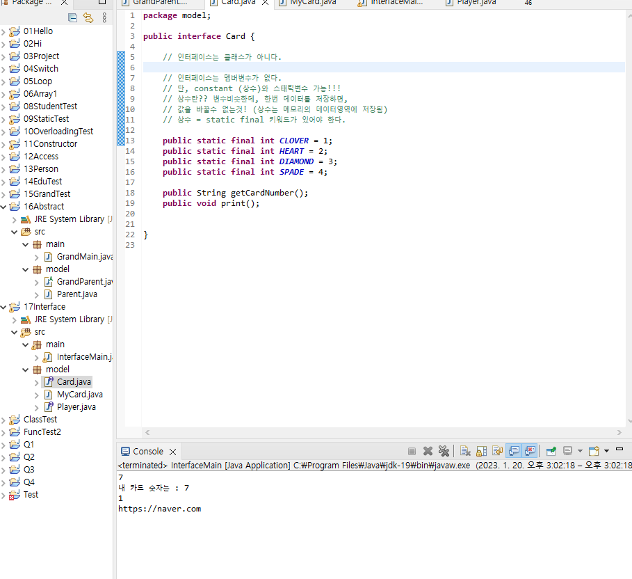Click Display Selected Console icon

(x=567, y=451)
